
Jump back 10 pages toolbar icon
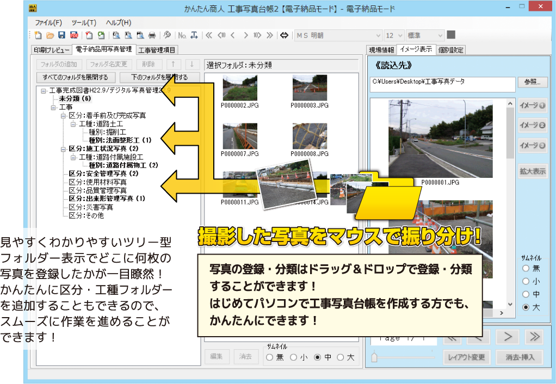coord(221,35)
